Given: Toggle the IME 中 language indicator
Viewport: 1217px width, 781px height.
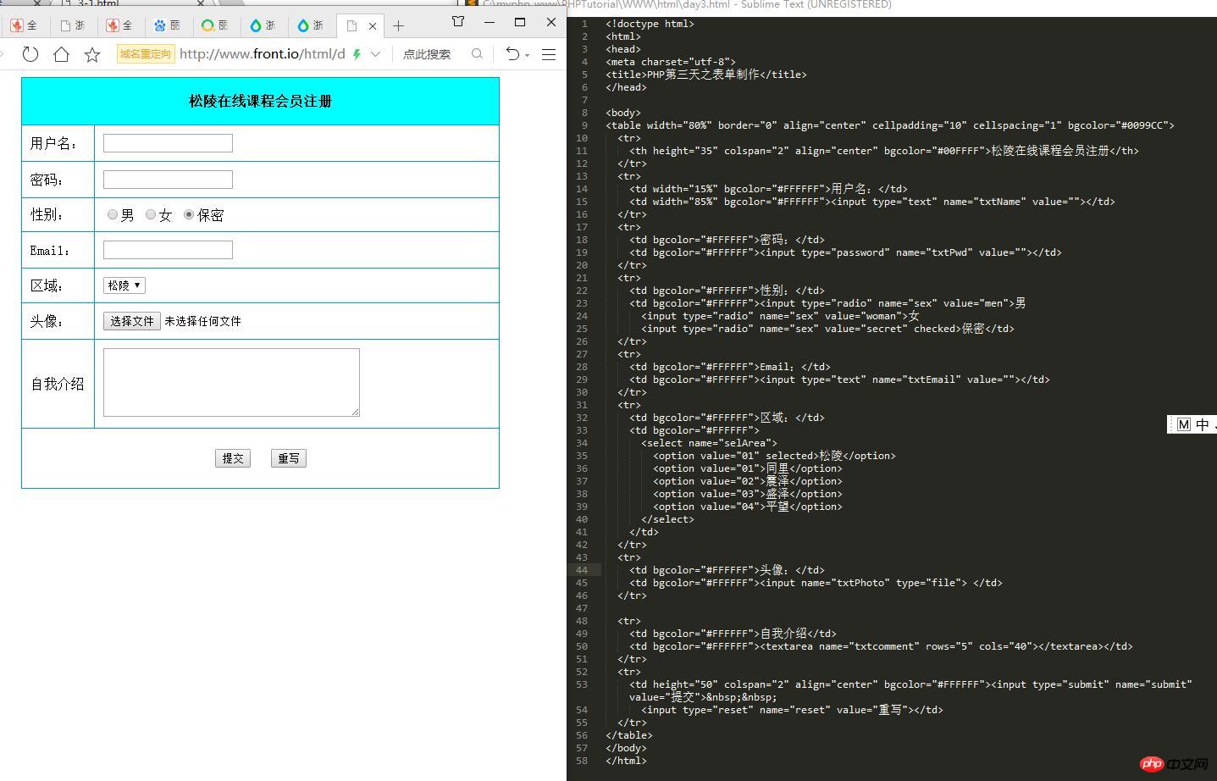Looking at the screenshot, I should [x=1203, y=424].
